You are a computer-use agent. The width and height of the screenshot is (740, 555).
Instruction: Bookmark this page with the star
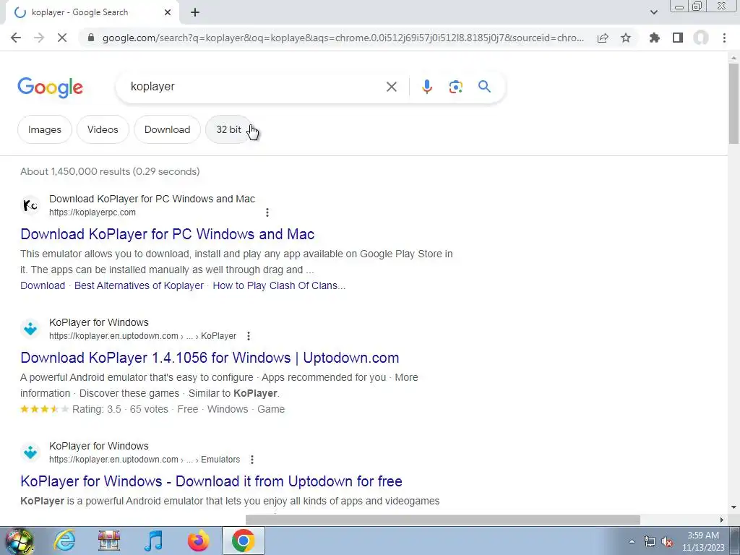(626, 38)
